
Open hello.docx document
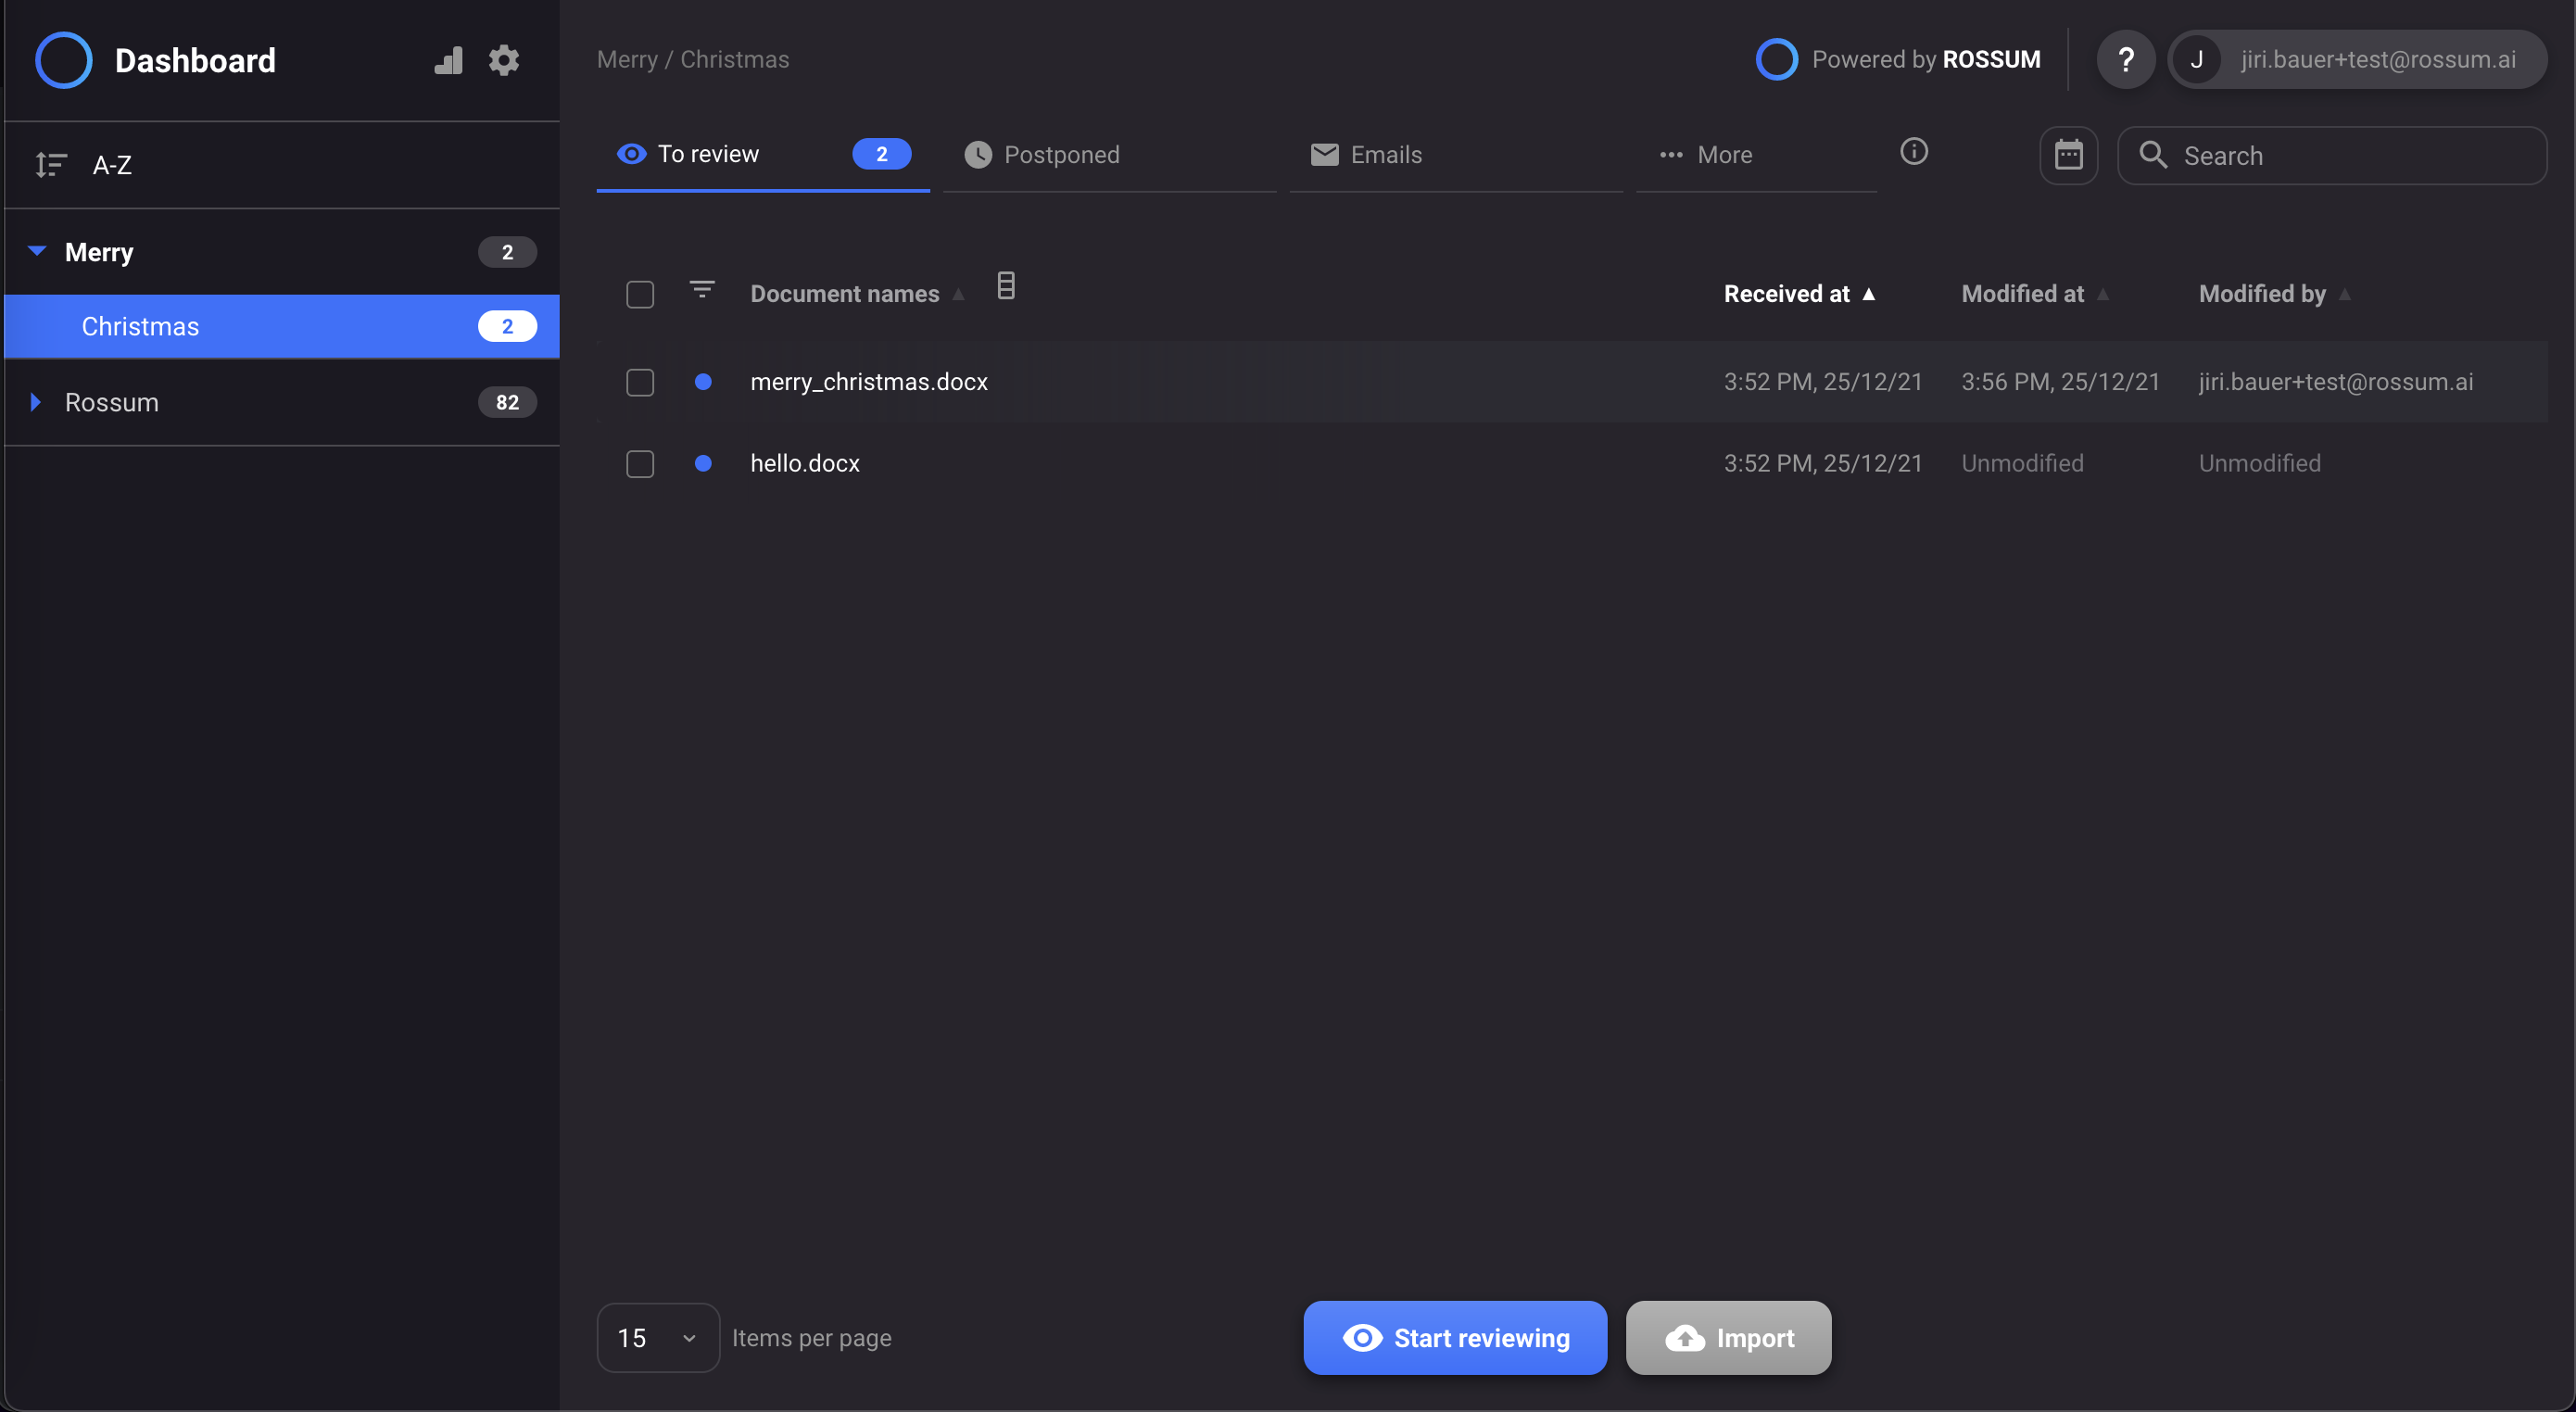pyautogui.click(x=805, y=463)
